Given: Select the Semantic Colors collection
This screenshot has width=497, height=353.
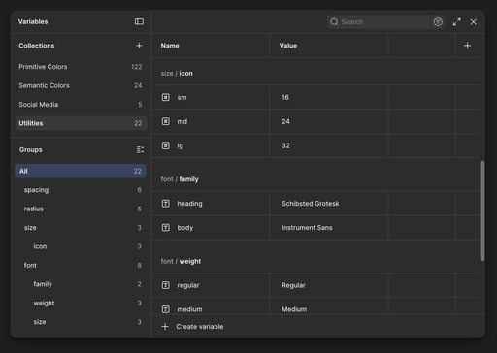Looking at the screenshot, I should click(81, 85).
